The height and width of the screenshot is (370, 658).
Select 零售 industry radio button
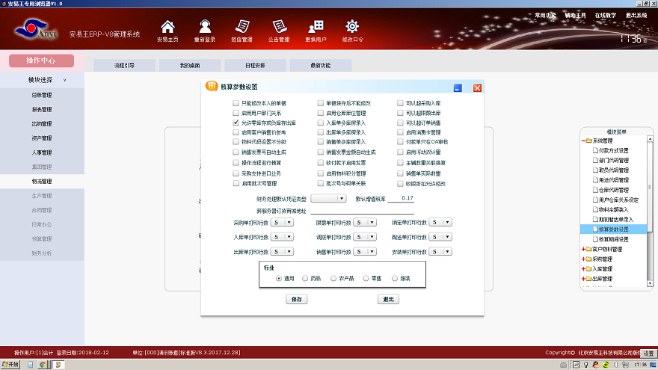[366, 278]
